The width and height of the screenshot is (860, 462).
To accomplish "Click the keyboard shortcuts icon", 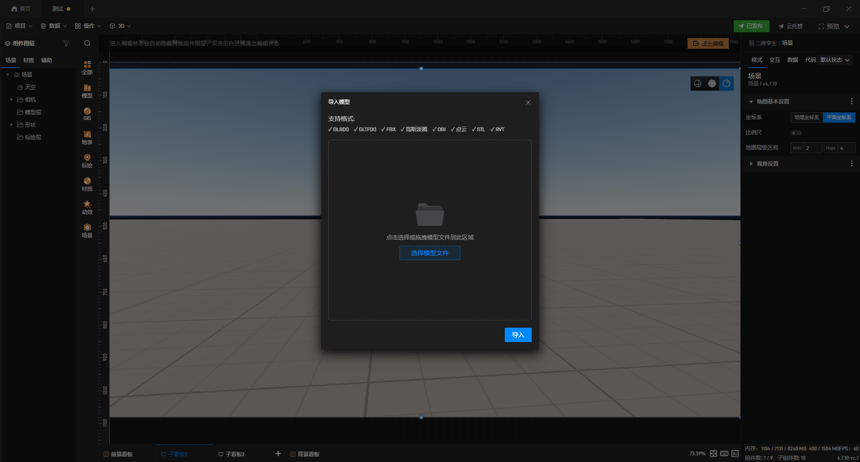I will [724, 453].
